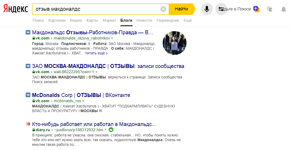Open "Кто-нибудь работает или работал в Макдональдс" result
Screen dimensions: 291x150
pos(94,124)
